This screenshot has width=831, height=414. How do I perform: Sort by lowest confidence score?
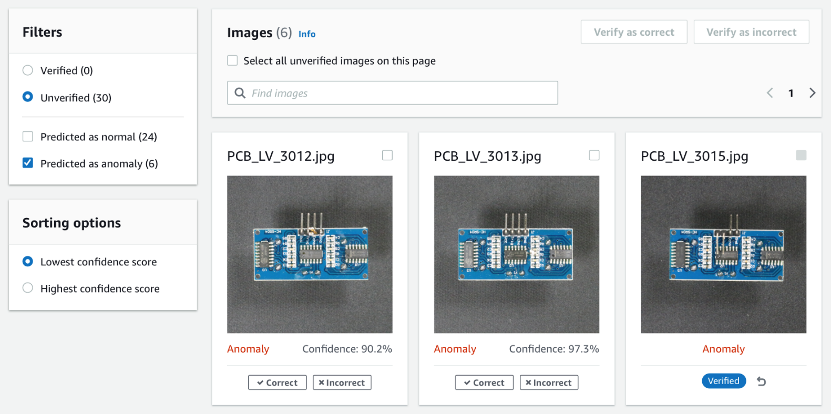(x=28, y=262)
